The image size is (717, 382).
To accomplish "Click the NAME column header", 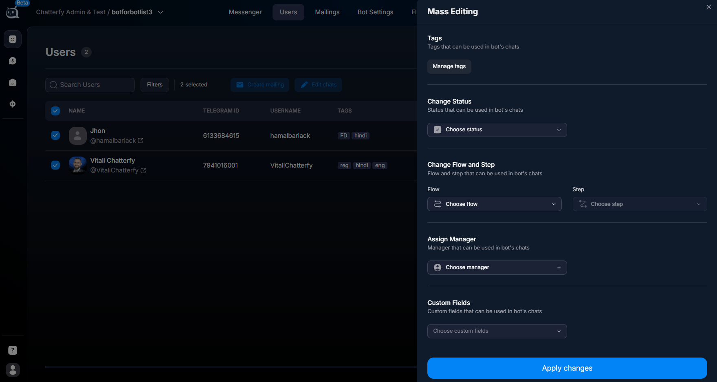I will click(77, 110).
